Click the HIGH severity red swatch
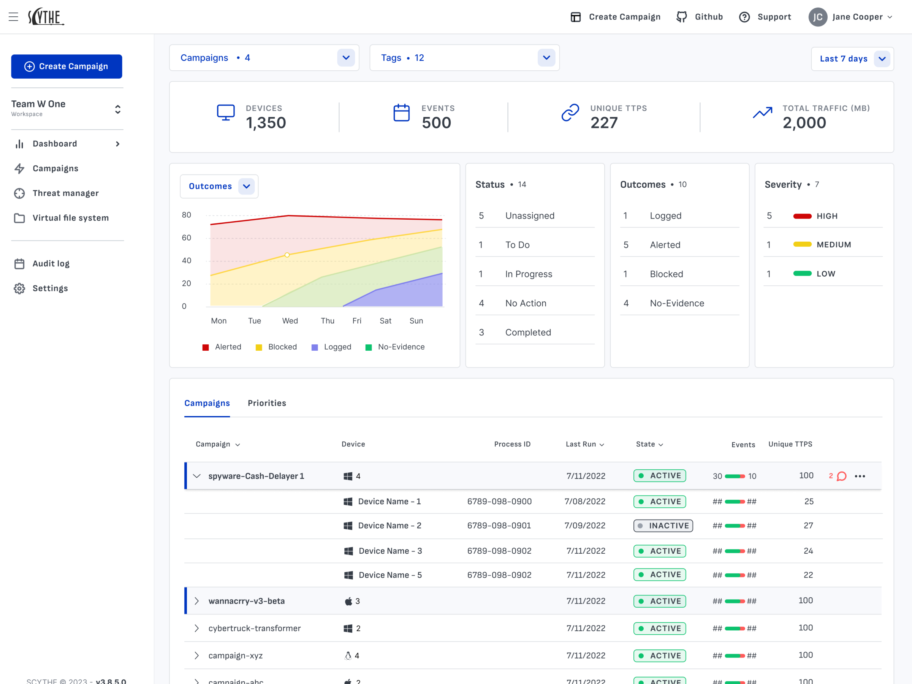This screenshot has height=684, width=912. pos(802,216)
